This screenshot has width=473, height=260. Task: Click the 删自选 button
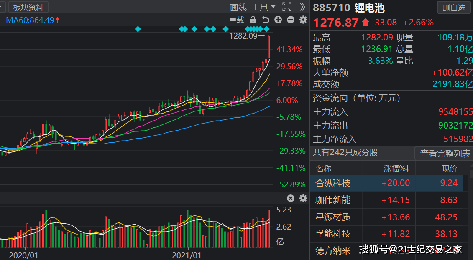(453, 8)
